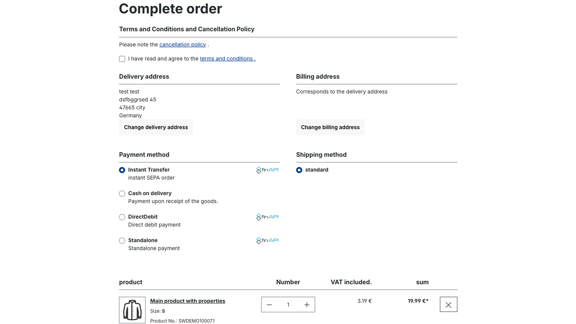Open the terms and conditions link

click(228, 59)
